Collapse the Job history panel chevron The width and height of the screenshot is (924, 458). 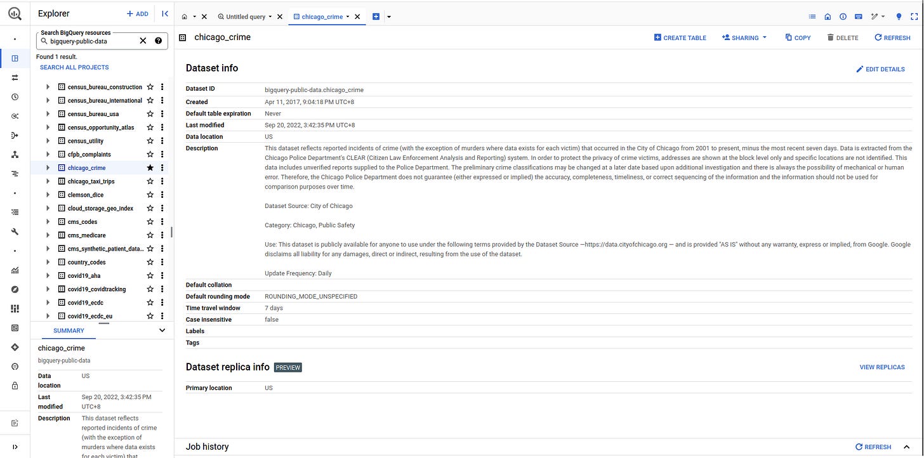coord(906,447)
